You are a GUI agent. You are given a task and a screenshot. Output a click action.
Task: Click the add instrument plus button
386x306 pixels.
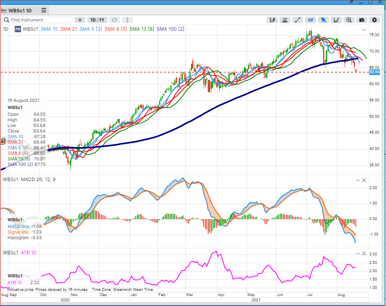80,20
